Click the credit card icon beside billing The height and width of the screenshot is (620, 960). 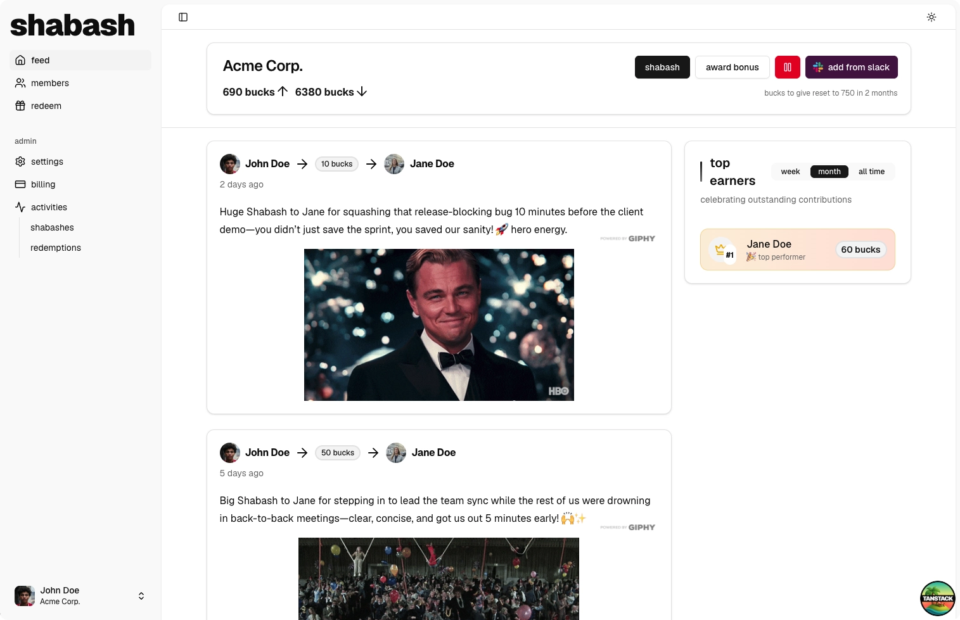(20, 184)
